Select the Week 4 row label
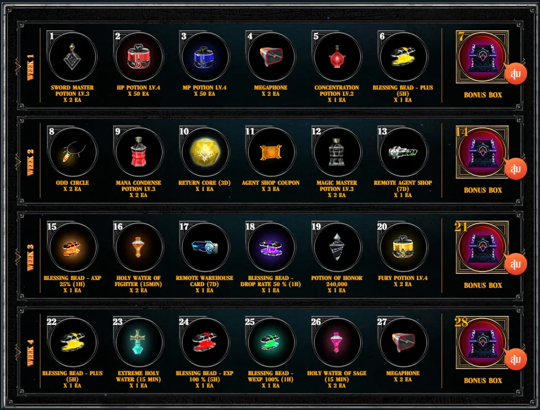The image size is (540, 410). coord(30,353)
